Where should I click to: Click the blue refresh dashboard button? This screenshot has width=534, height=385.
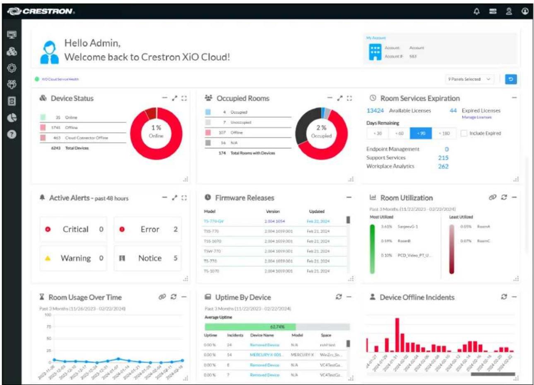pos(511,79)
